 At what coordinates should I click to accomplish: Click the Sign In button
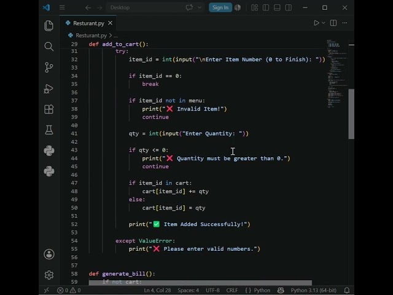coord(220,7)
